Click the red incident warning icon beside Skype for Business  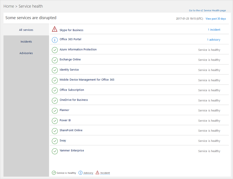55,29
